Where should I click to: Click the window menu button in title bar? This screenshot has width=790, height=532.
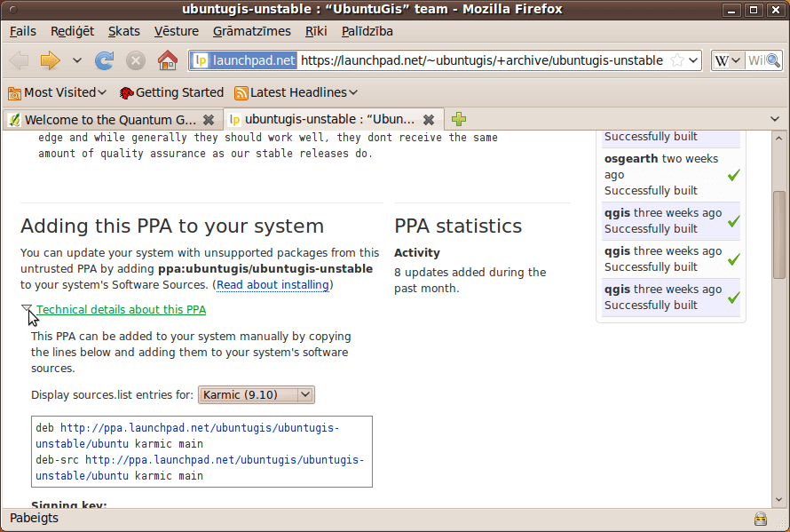coord(13,10)
